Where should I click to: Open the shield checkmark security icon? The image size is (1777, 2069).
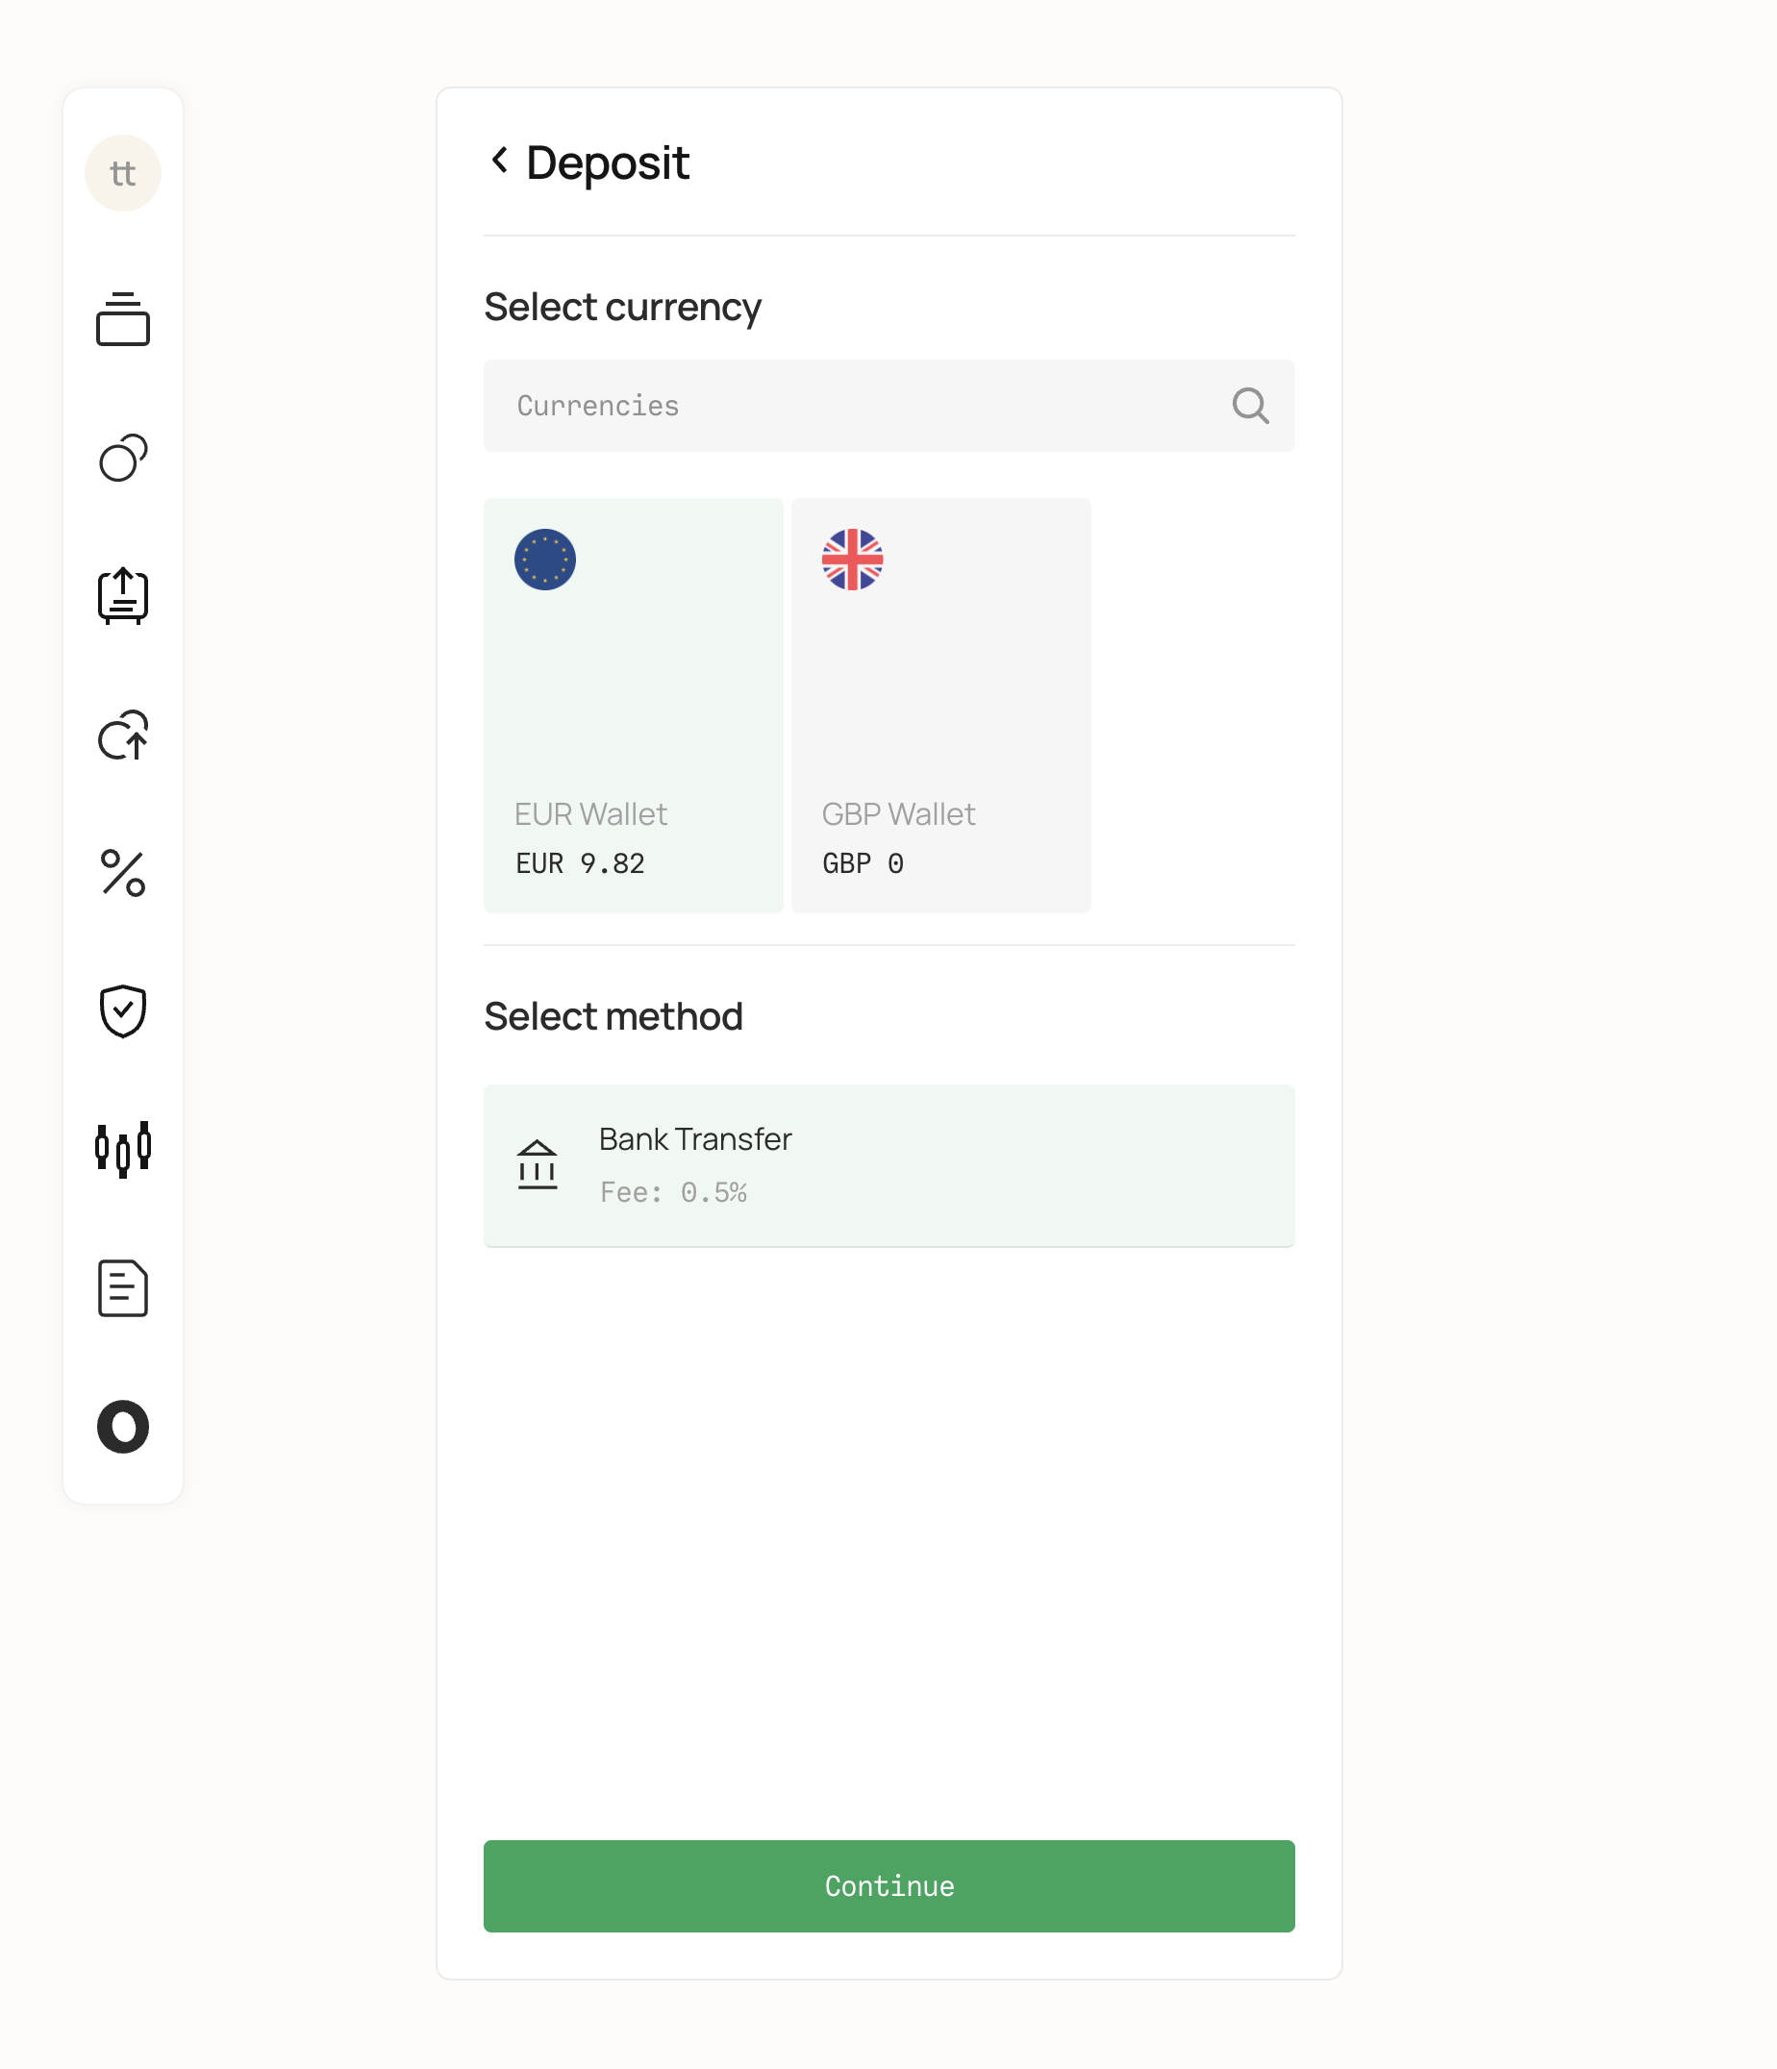123,1010
